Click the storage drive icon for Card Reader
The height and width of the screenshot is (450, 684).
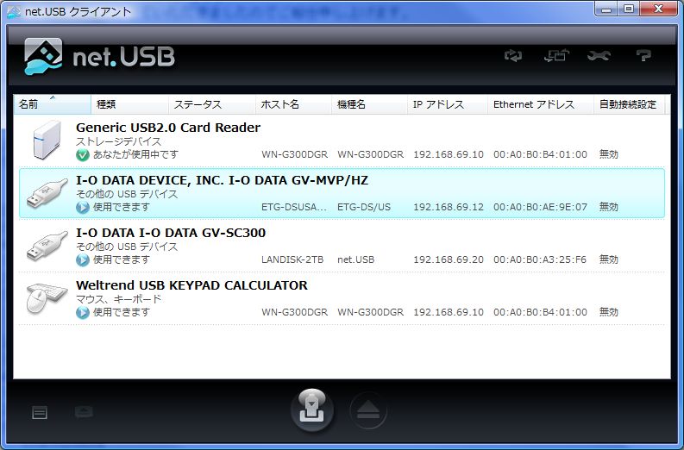(47, 140)
